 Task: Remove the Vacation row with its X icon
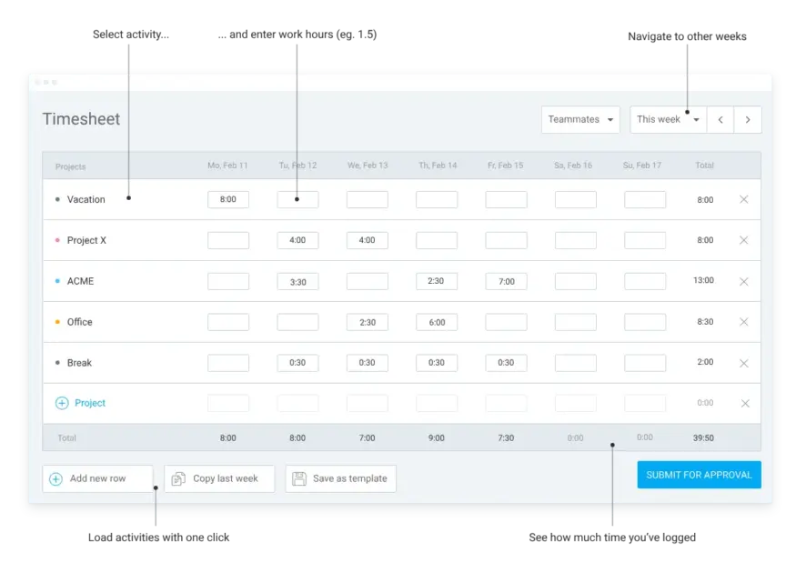[x=744, y=199]
